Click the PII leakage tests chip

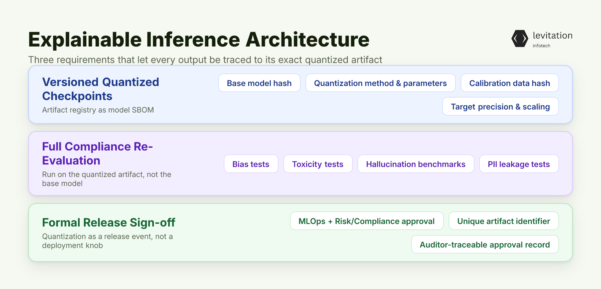(x=519, y=164)
